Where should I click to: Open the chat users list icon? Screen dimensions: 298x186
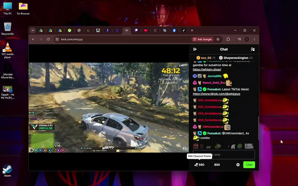(x=253, y=49)
